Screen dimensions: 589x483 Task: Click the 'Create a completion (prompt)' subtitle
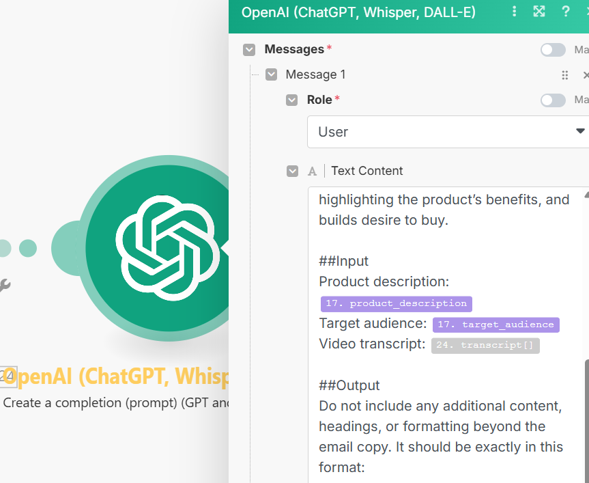[116, 403]
